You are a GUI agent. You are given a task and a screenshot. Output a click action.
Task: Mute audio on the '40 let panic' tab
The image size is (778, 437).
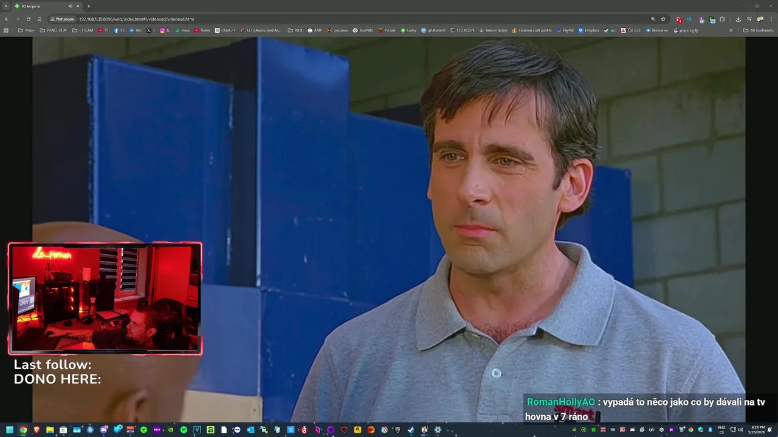click(x=70, y=6)
